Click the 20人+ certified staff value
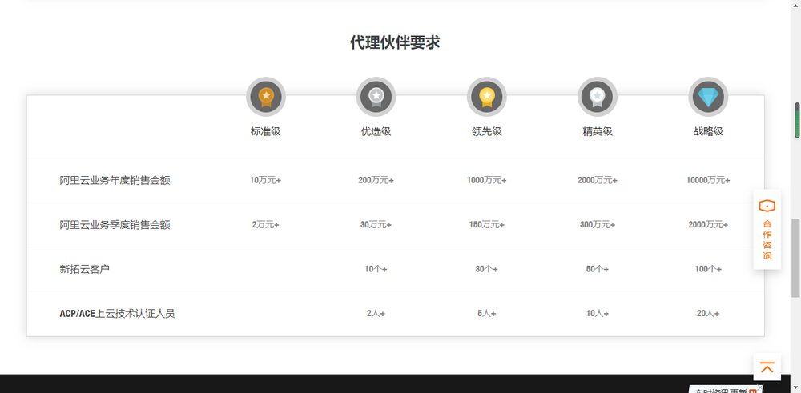Screen dimensions: 801x393 pyautogui.click(x=708, y=314)
